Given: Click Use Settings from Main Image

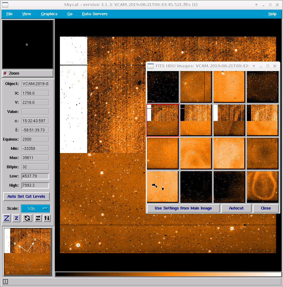Looking at the screenshot, I should pos(183,208).
